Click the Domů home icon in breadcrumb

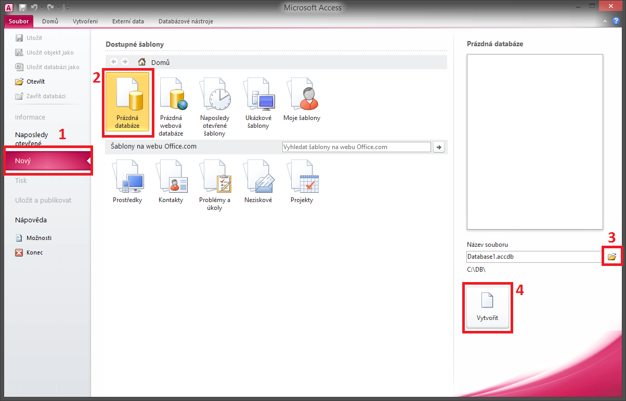141,62
